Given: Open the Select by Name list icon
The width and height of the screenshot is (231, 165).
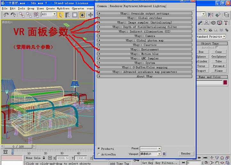Looking at the screenshot, I should [x=68, y=15].
